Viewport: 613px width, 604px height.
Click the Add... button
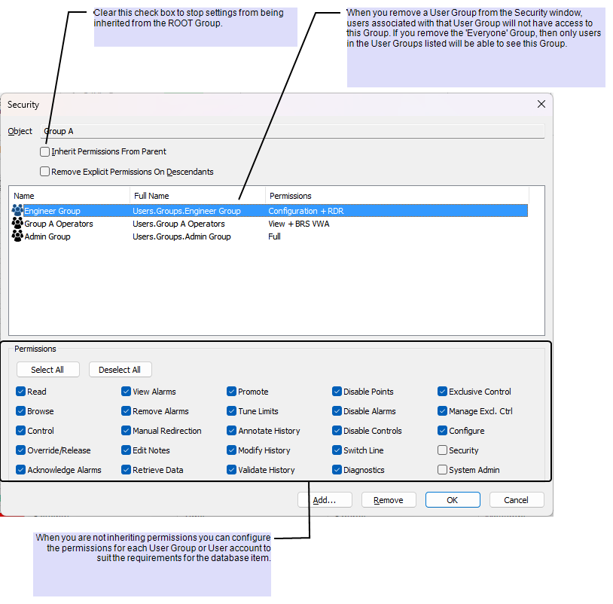pos(325,500)
